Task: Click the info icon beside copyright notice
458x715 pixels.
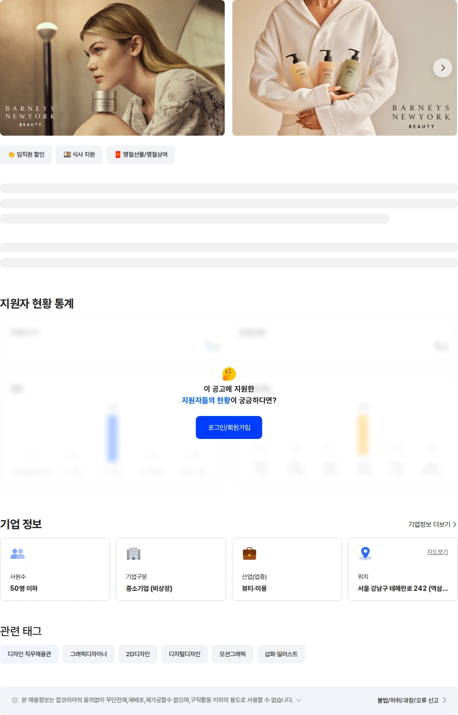Action: coord(15,700)
